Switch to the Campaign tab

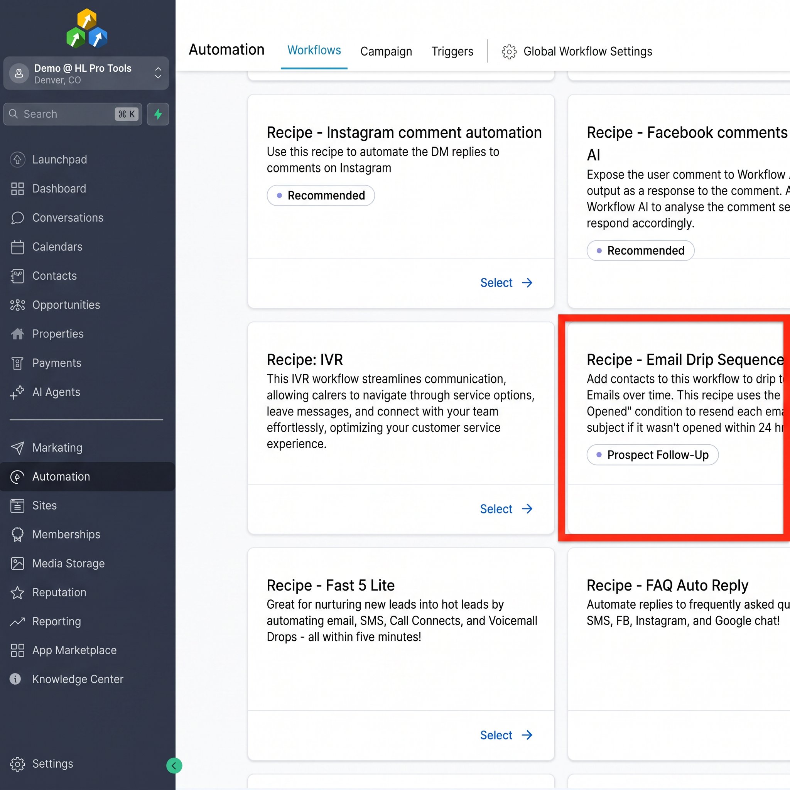click(x=386, y=52)
